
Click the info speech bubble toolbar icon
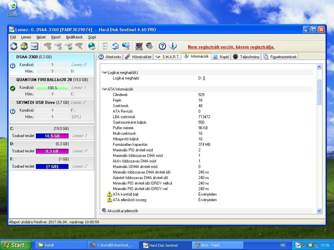pos(173,46)
